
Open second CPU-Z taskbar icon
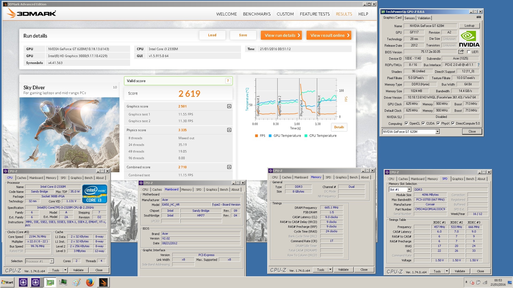point(36,282)
